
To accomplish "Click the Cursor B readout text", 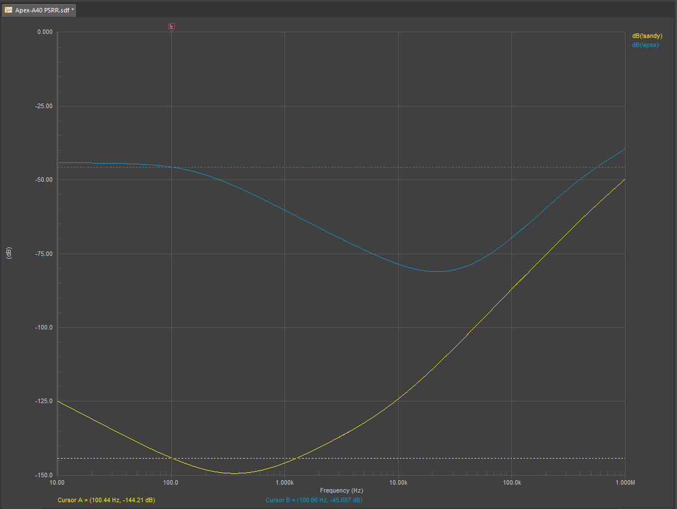I will pyautogui.click(x=314, y=500).
